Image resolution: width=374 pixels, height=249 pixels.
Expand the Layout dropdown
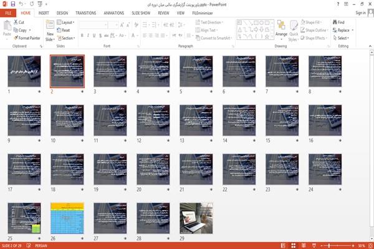pos(65,22)
